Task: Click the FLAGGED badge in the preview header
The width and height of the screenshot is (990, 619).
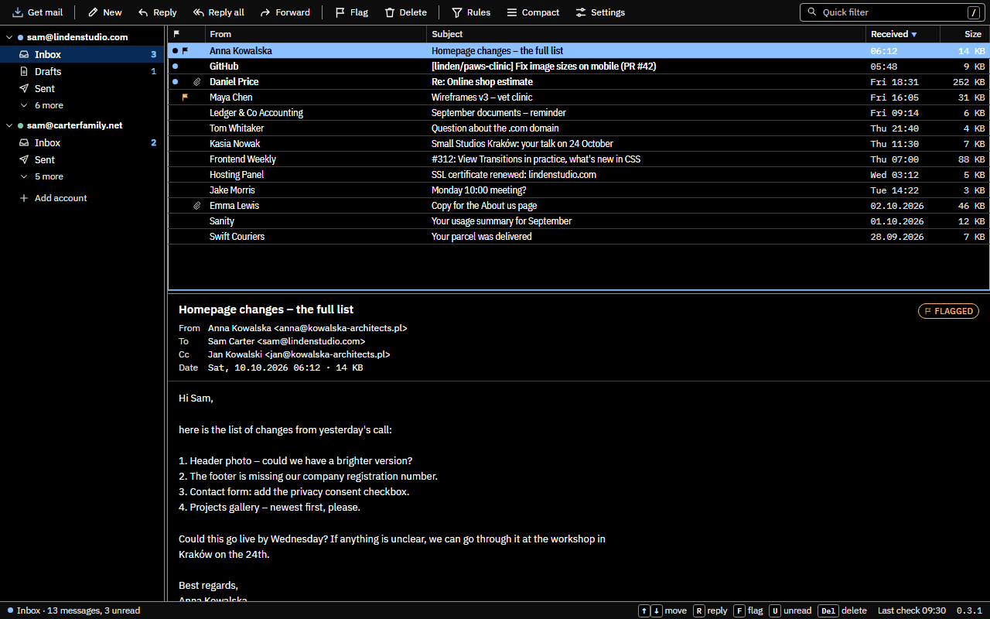Action: tap(948, 311)
